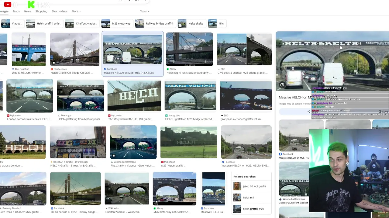The image size is (389, 218).
Task: Open Google Lens on the preview image
Action: [282, 85]
